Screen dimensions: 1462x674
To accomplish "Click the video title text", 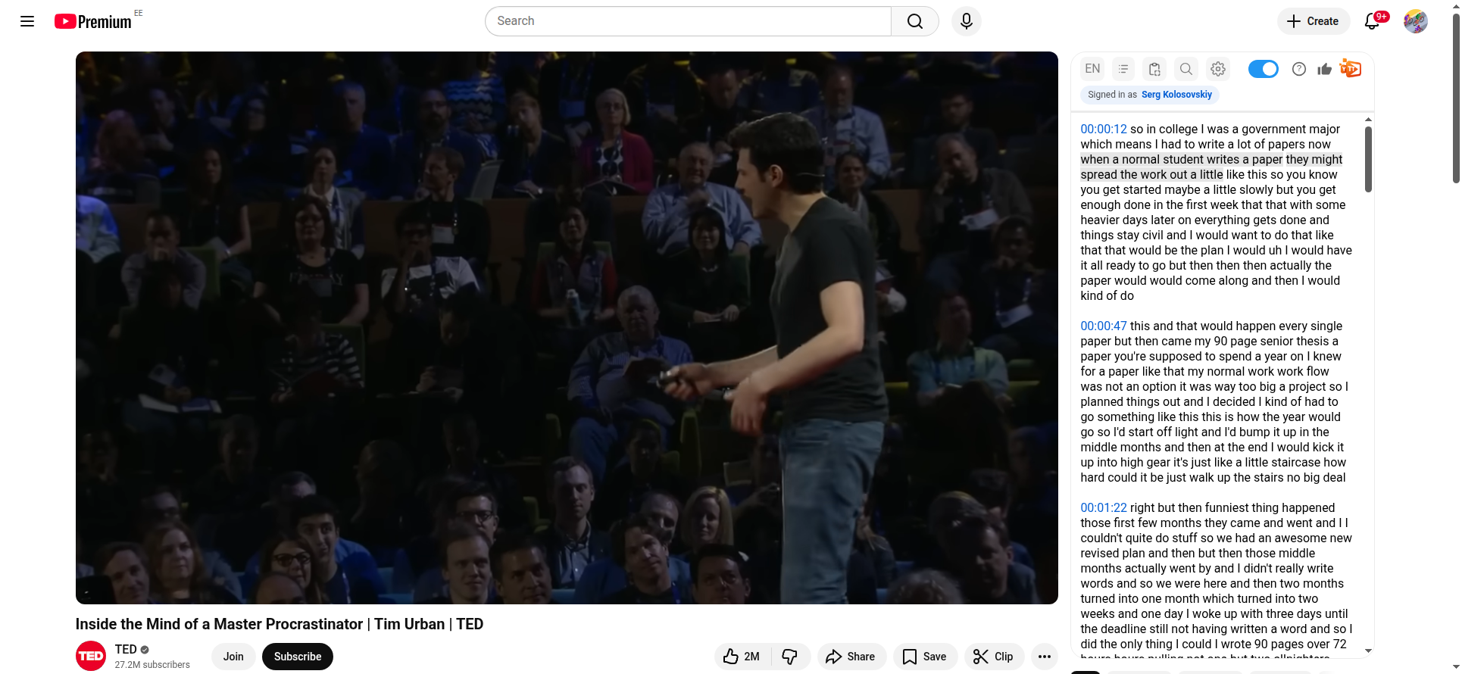I will 280,624.
